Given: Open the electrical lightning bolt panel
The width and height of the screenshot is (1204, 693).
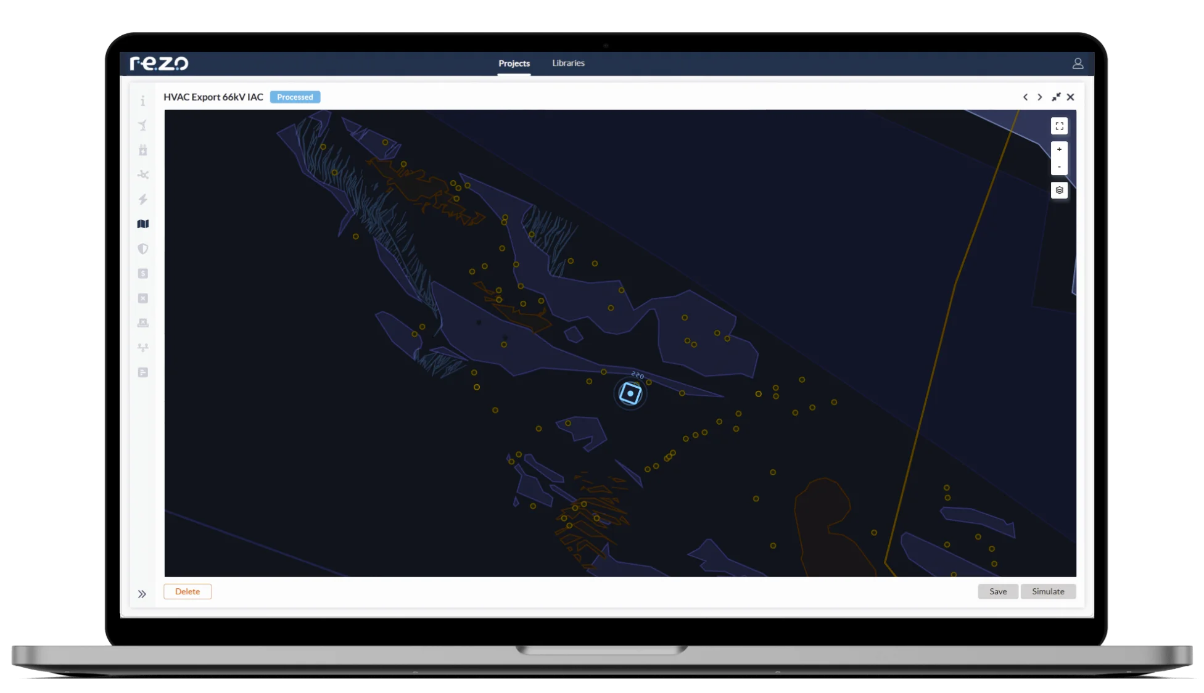Looking at the screenshot, I should [143, 199].
